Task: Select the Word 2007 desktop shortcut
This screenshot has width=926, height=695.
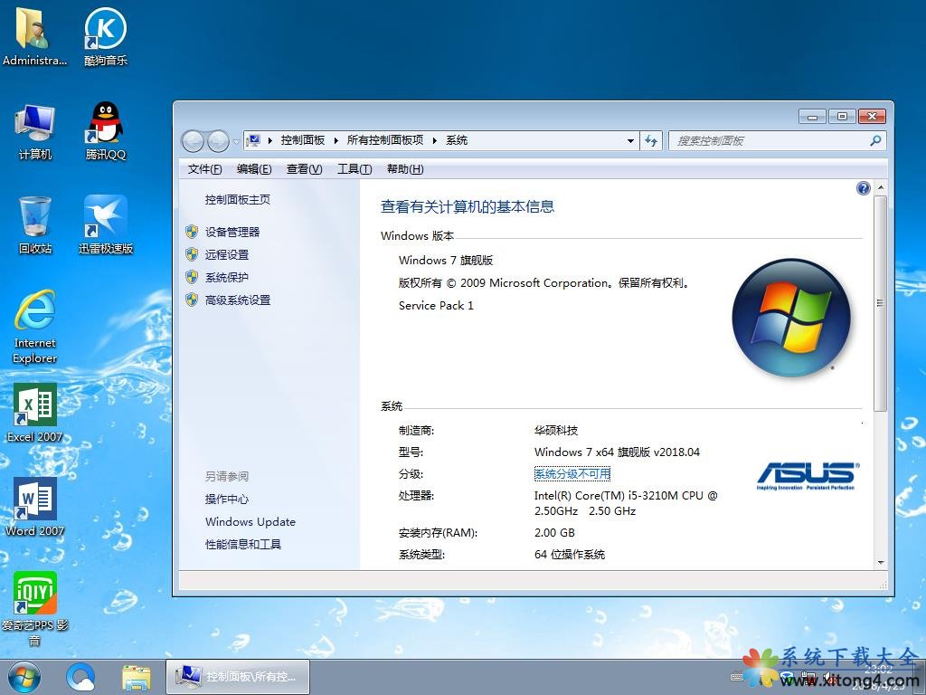Action: 35,507
